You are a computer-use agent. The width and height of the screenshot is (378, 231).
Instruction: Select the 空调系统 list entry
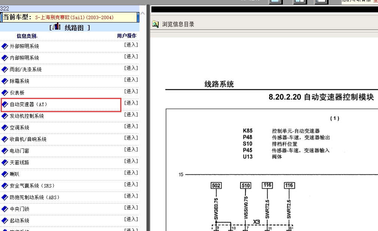point(19,127)
